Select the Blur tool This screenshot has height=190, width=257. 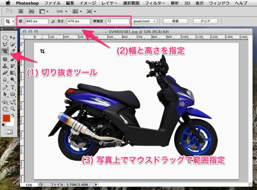click(5, 79)
